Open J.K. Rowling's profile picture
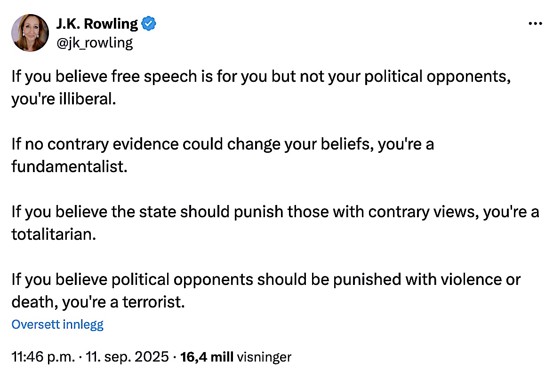 (x=30, y=32)
